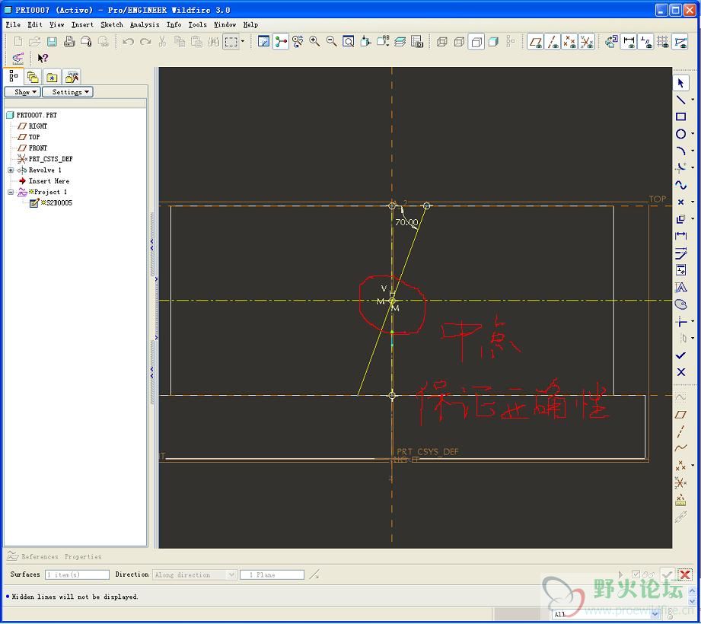Accept sketch with the blue checkmark

680,355
